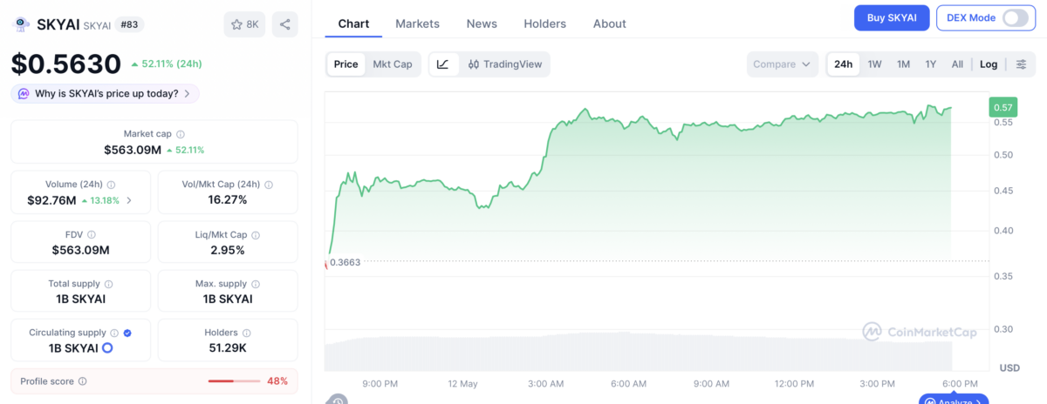Click Buy SKYAI button
This screenshot has width=1047, height=404.
891,17
